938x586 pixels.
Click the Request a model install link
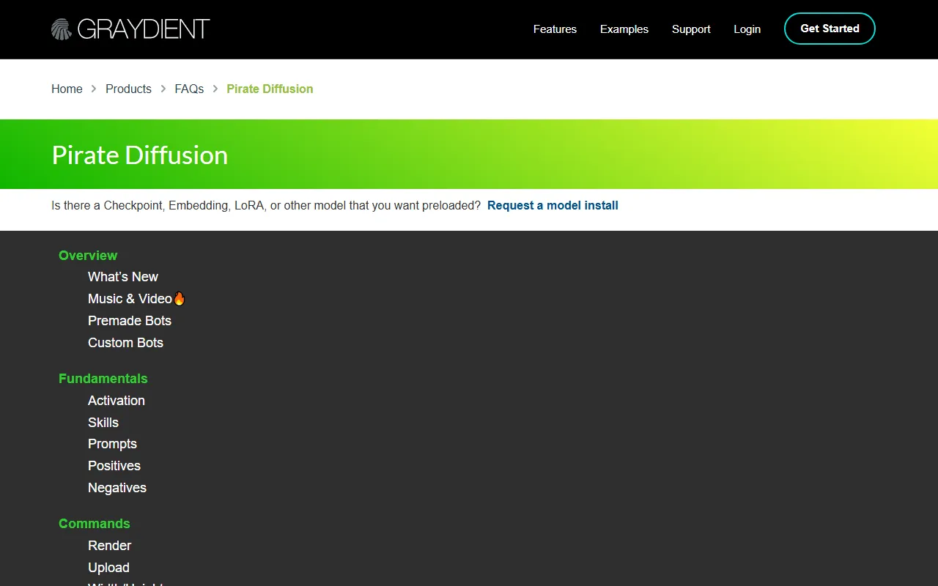click(x=553, y=206)
